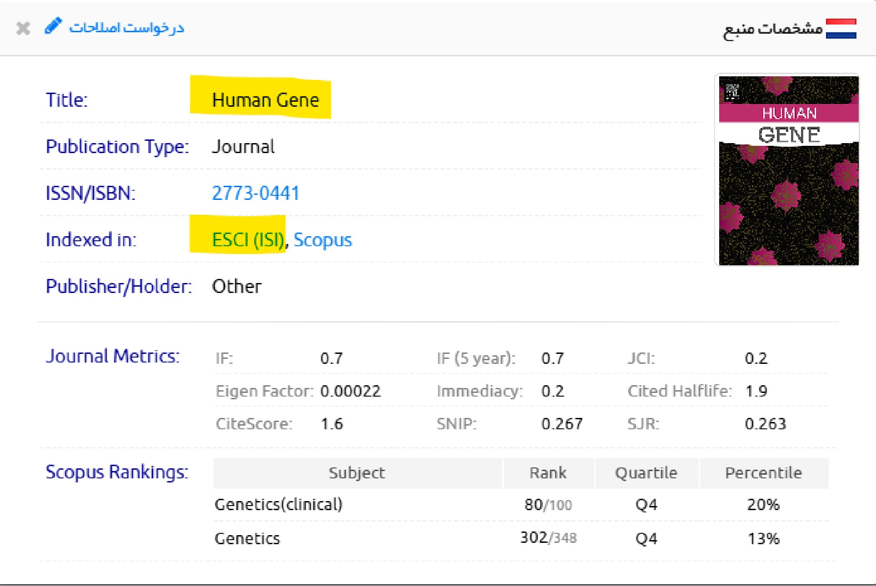Click the dialog heading beside the flag
The height and width of the screenshot is (586, 876).
(x=772, y=29)
